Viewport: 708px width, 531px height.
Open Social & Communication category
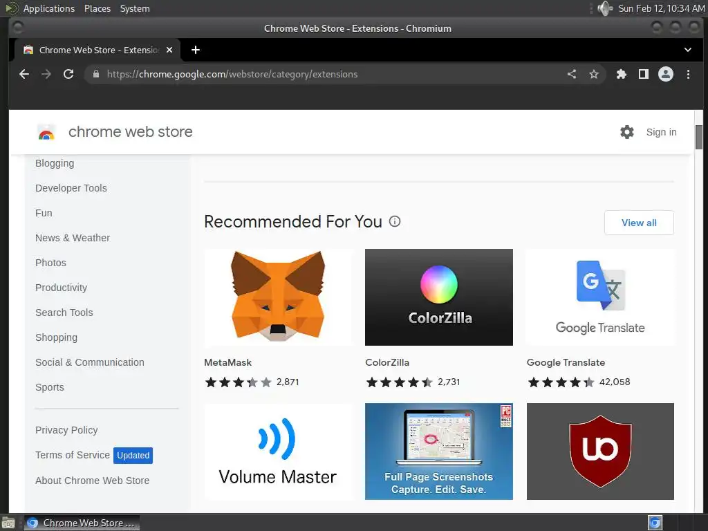pyautogui.click(x=89, y=362)
